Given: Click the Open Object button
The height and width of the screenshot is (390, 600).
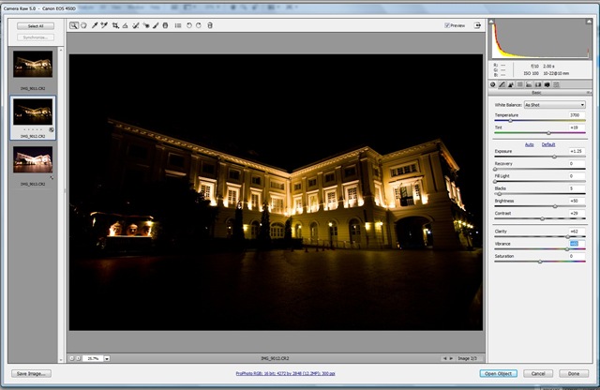Looking at the screenshot, I should pyautogui.click(x=498, y=373).
